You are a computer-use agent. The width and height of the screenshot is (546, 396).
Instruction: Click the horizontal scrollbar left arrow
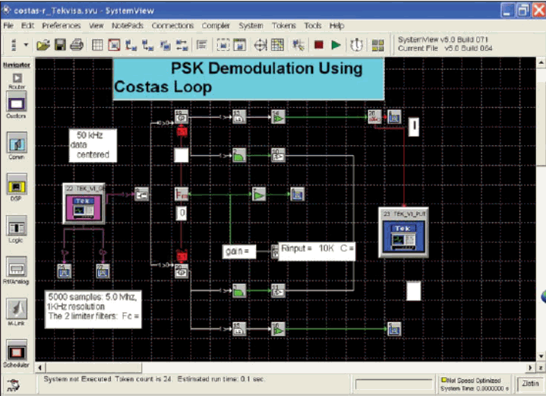[40, 366]
